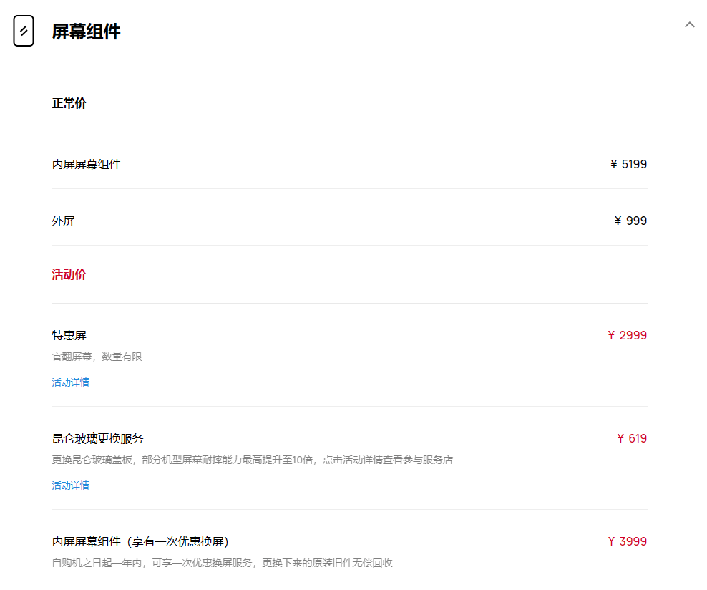This screenshot has width=707, height=590.
Task: Click the 官翻屏幕，数量有限 description
Action: [x=97, y=357]
